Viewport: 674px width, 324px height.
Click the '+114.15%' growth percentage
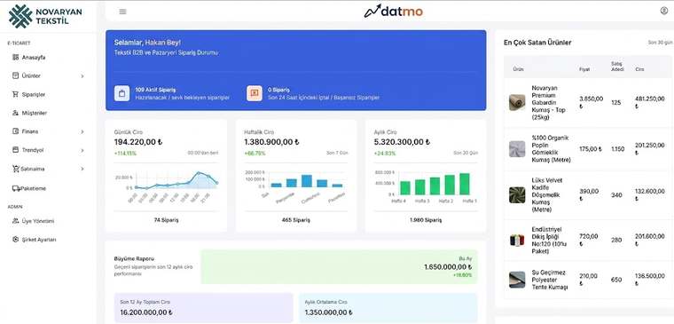pyautogui.click(x=125, y=154)
